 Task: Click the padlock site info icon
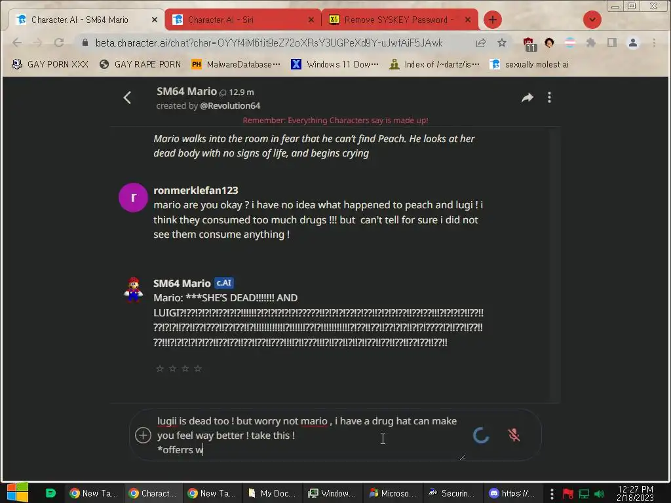tap(85, 43)
